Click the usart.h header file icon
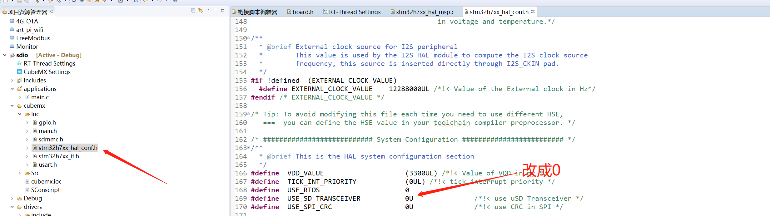This screenshot has height=216, width=770. (x=35, y=164)
